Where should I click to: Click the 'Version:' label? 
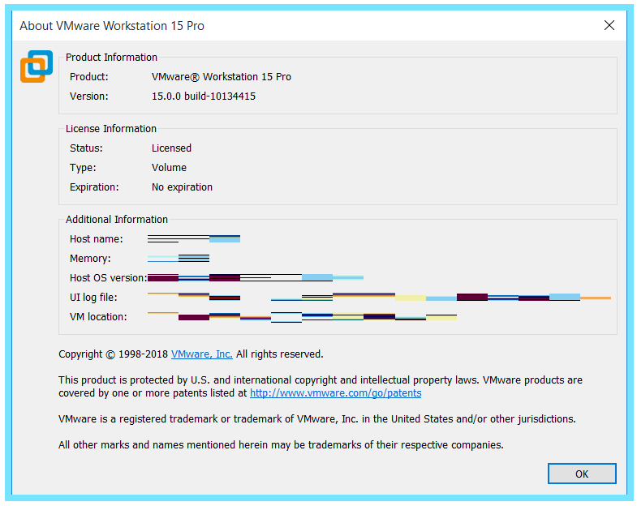coord(89,96)
